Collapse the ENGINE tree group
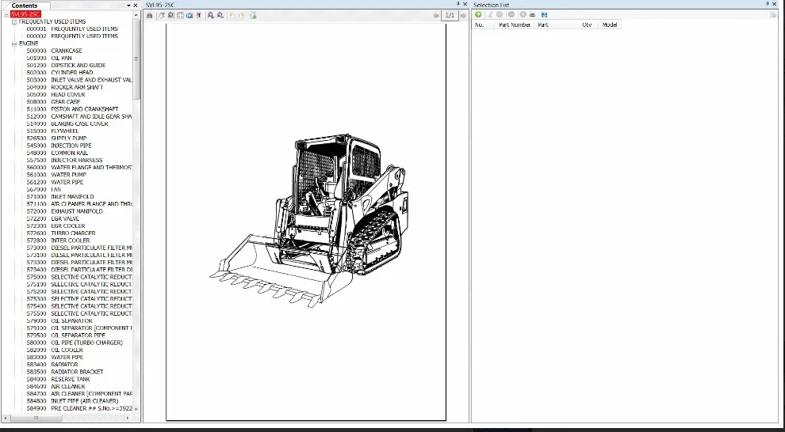Viewport: 785px width, 432px height. (14, 44)
